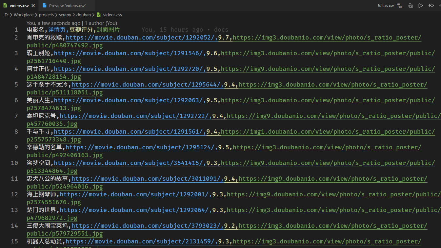The height and width of the screenshot is (248, 441).
Task: Click the movie name 盗梦空间
Action: pyautogui.click(x=39, y=163)
